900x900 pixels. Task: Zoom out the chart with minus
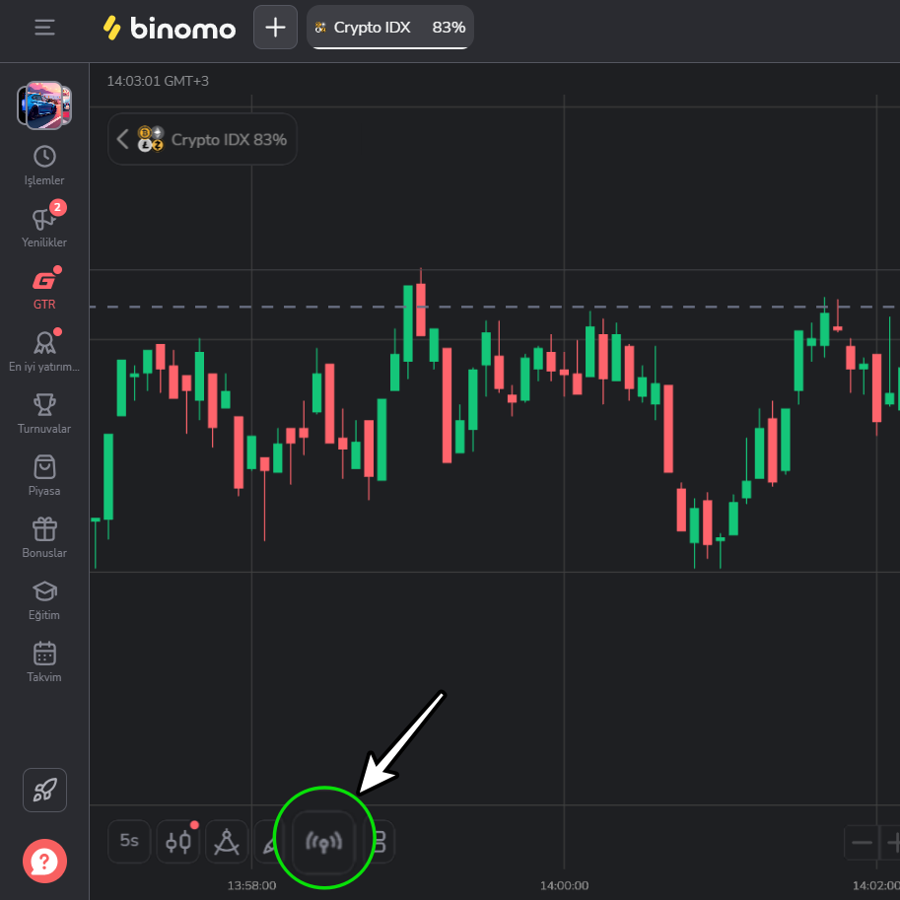coord(862,842)
